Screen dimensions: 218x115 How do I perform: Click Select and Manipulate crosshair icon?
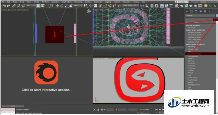91,6
